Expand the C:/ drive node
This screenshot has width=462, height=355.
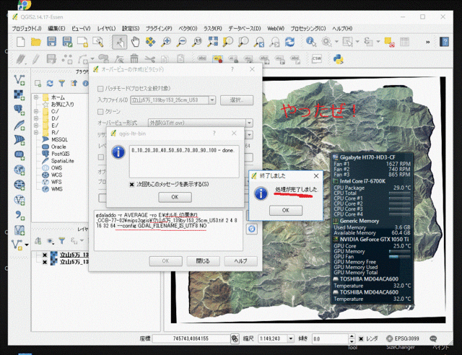(x=36, y=111)
